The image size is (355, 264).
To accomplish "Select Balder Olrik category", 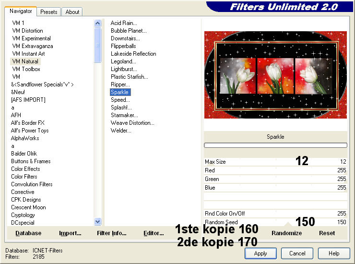I will point(24,154).
